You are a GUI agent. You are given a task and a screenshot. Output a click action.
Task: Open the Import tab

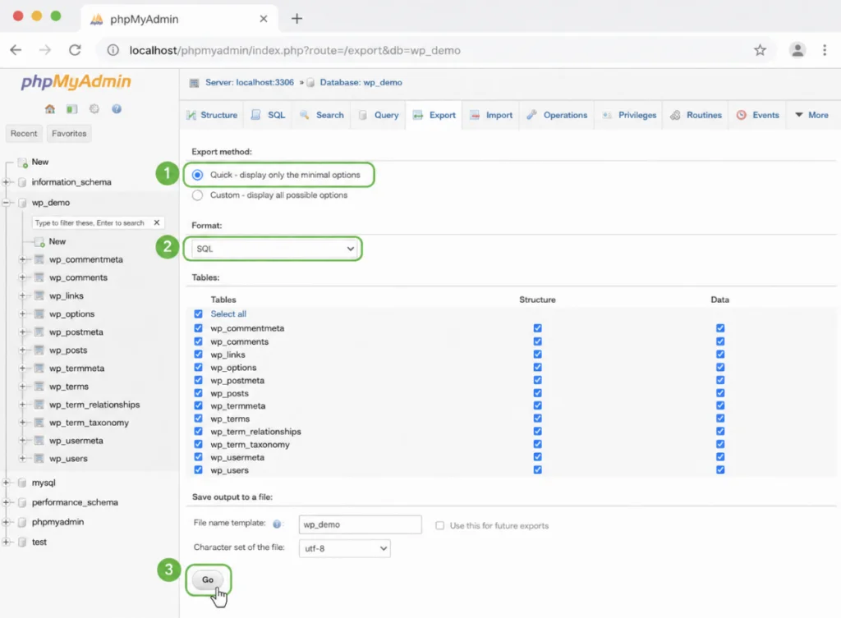491,115
